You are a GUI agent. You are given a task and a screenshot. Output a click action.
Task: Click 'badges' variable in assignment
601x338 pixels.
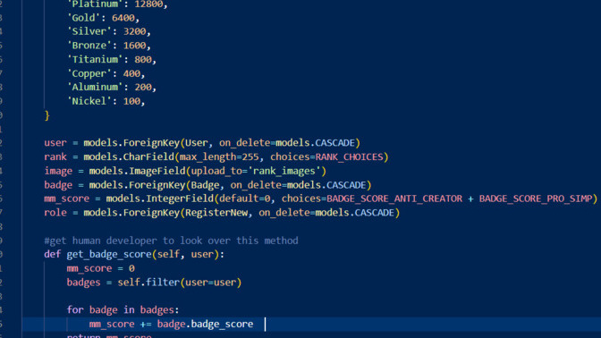[x=83, y=283]
